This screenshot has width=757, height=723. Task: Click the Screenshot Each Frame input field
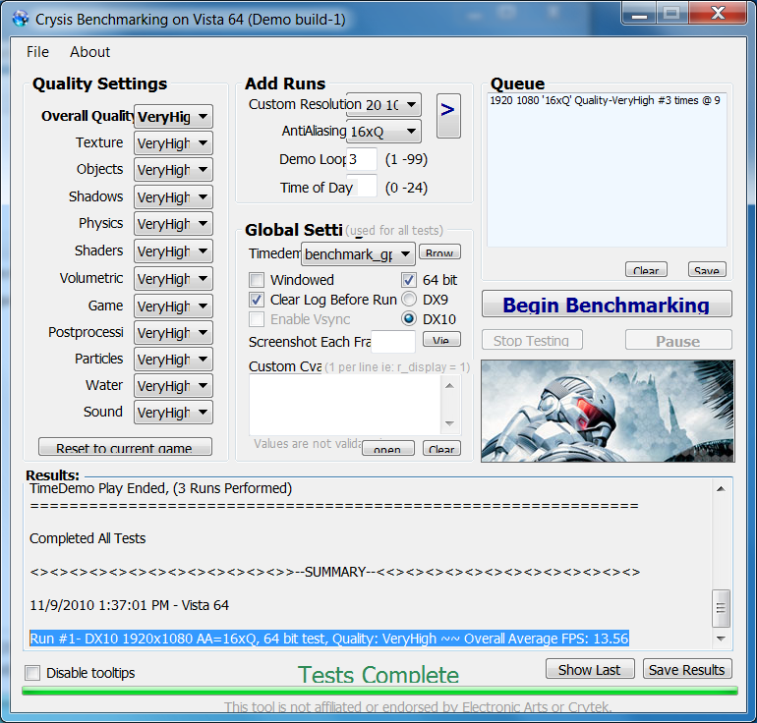point(393,342)
